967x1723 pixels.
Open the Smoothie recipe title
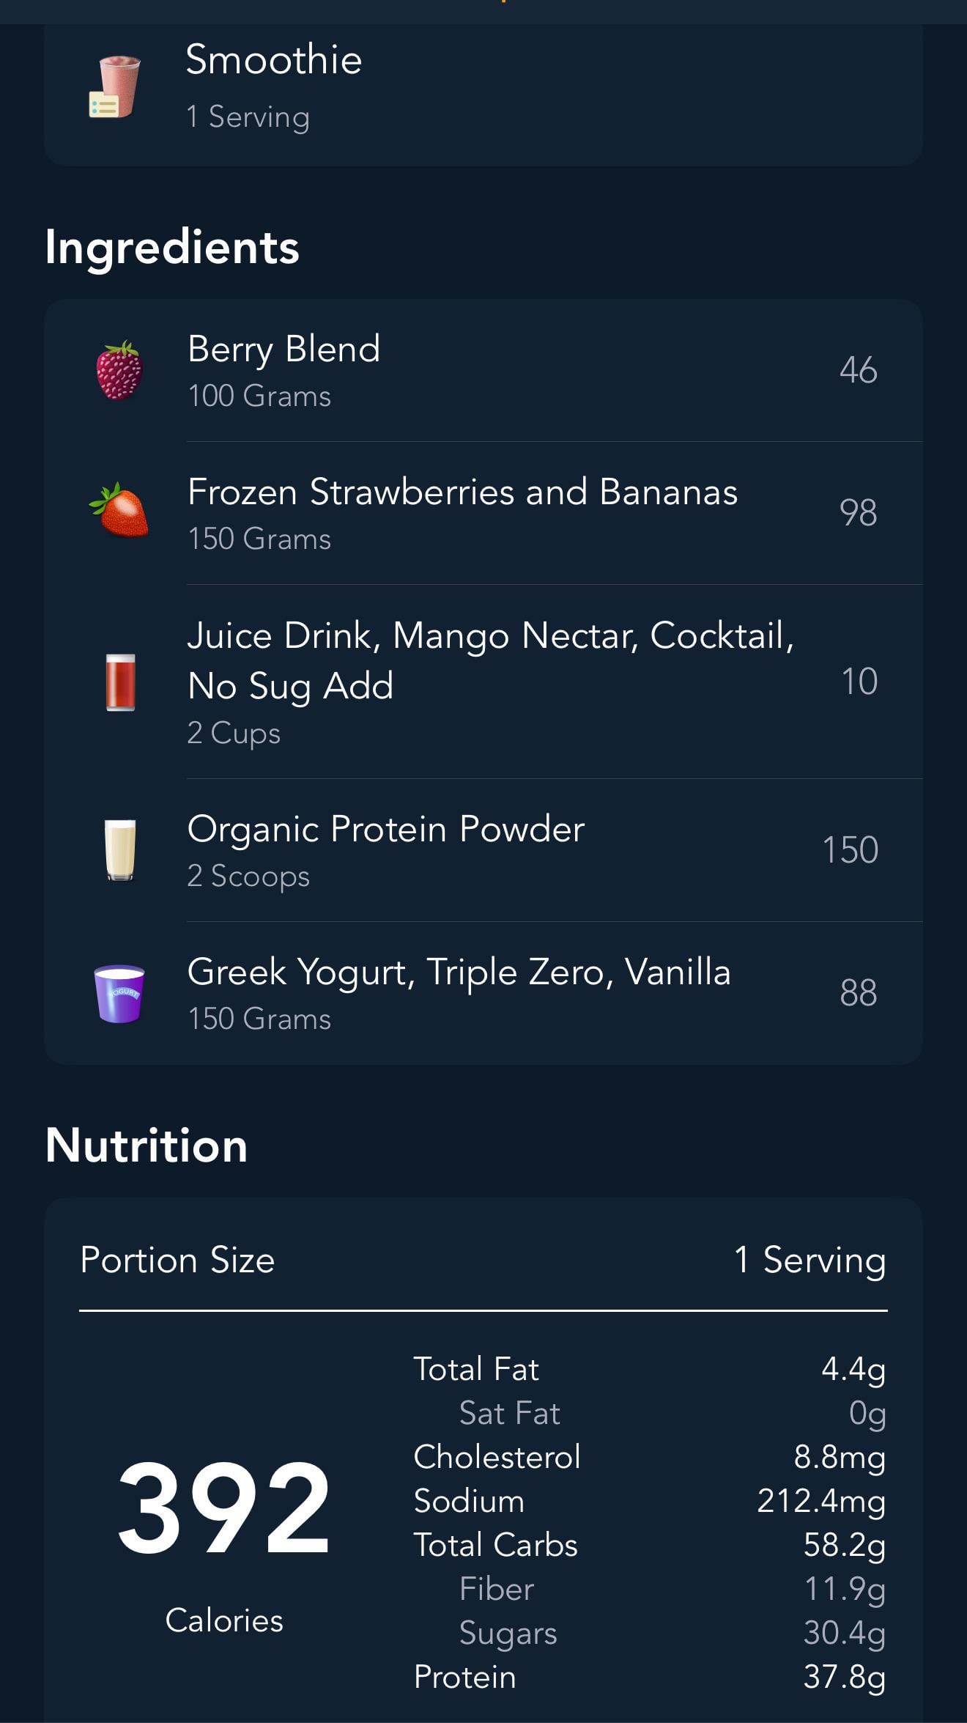(274, 60)
